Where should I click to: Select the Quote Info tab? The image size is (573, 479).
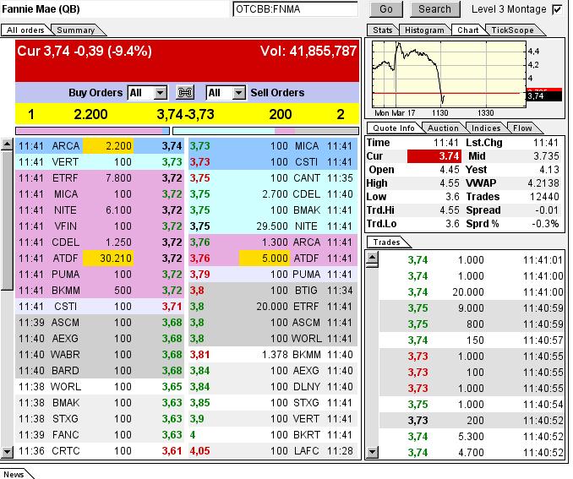click(x=394, y=128)
